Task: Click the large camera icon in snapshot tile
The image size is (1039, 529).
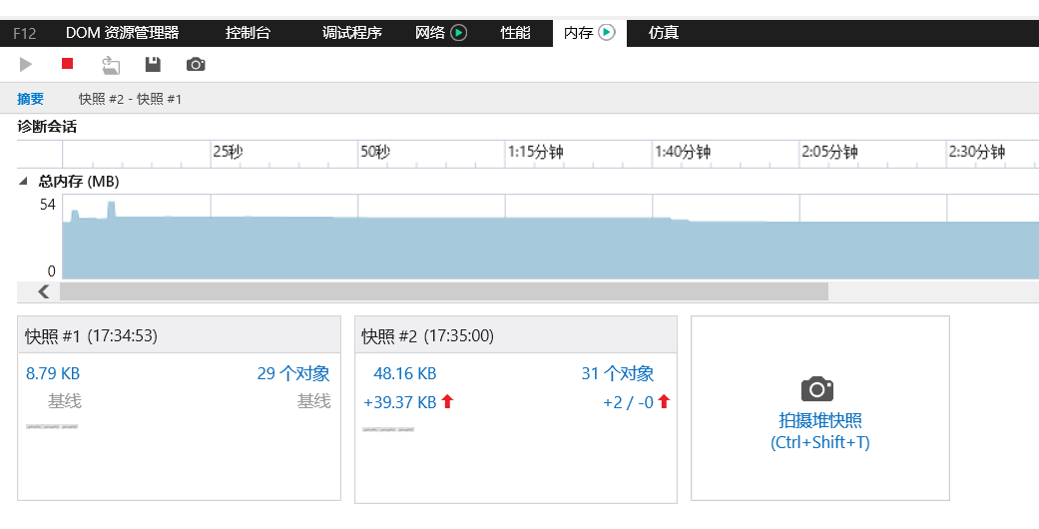Action: [817, 389]
